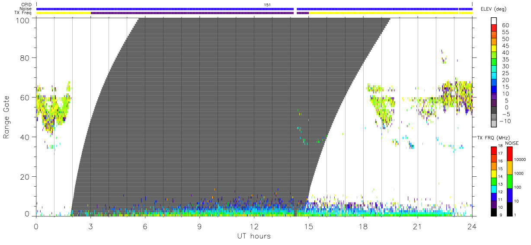The width and height of the screenshot is (531, 245).
Task: Click the CPID value 151
Action: 268,4
